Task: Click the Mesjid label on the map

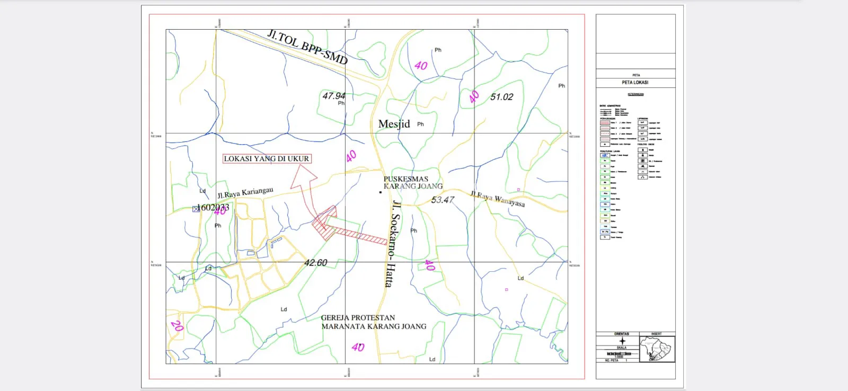Action: point(394,124)
